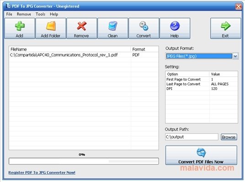This screenshot has height=182, width=245.
Task: Select the APC40_Communications_Protocol_rev_1.pdf file row
Action: click(84, 55)
